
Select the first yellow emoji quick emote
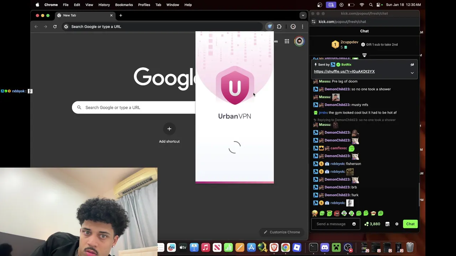(x=315, y=213)
